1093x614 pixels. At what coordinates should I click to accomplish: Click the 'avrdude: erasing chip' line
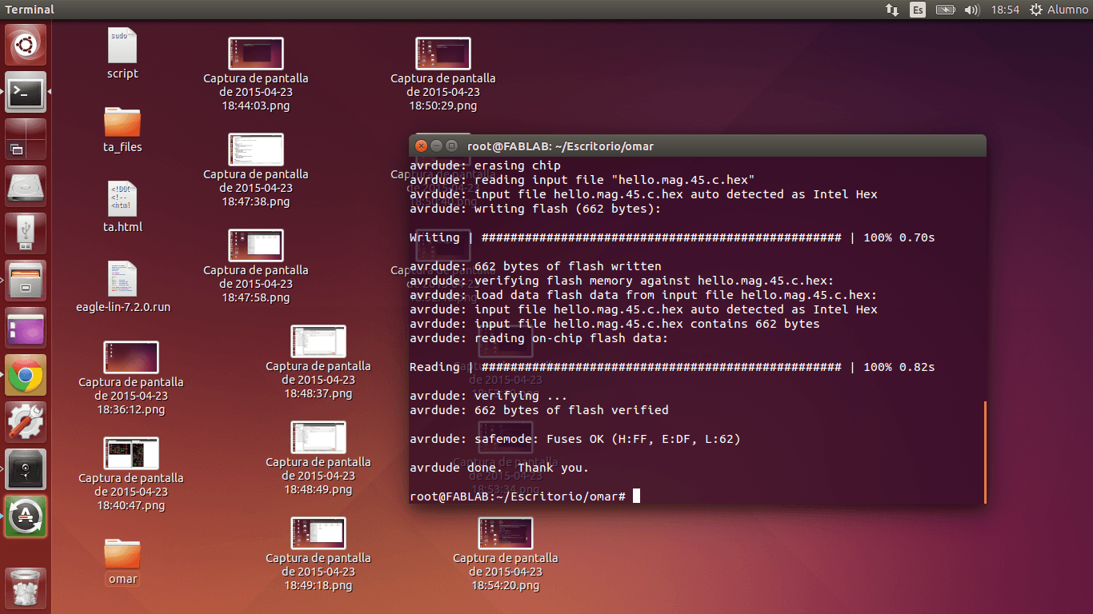[x=485, y=165]
